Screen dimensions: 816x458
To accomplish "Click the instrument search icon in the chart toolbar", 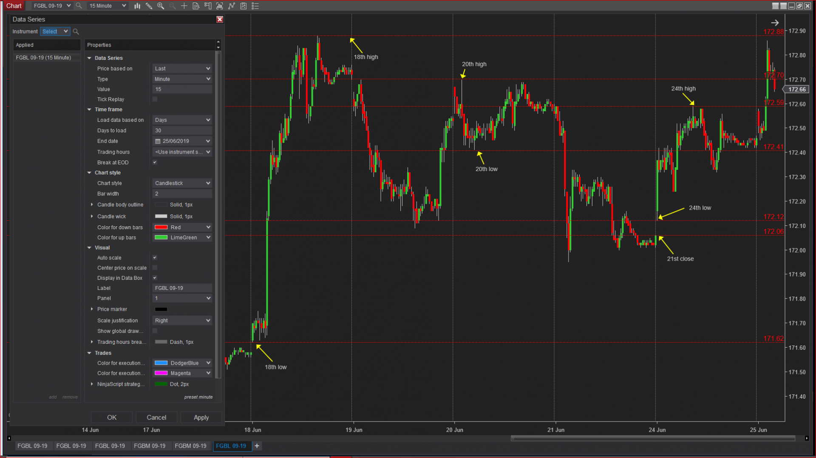I will pyautogui.click(x=79, y=6).
